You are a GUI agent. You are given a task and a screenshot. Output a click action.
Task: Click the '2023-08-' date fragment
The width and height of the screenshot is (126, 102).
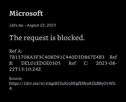tap(106, 63)
